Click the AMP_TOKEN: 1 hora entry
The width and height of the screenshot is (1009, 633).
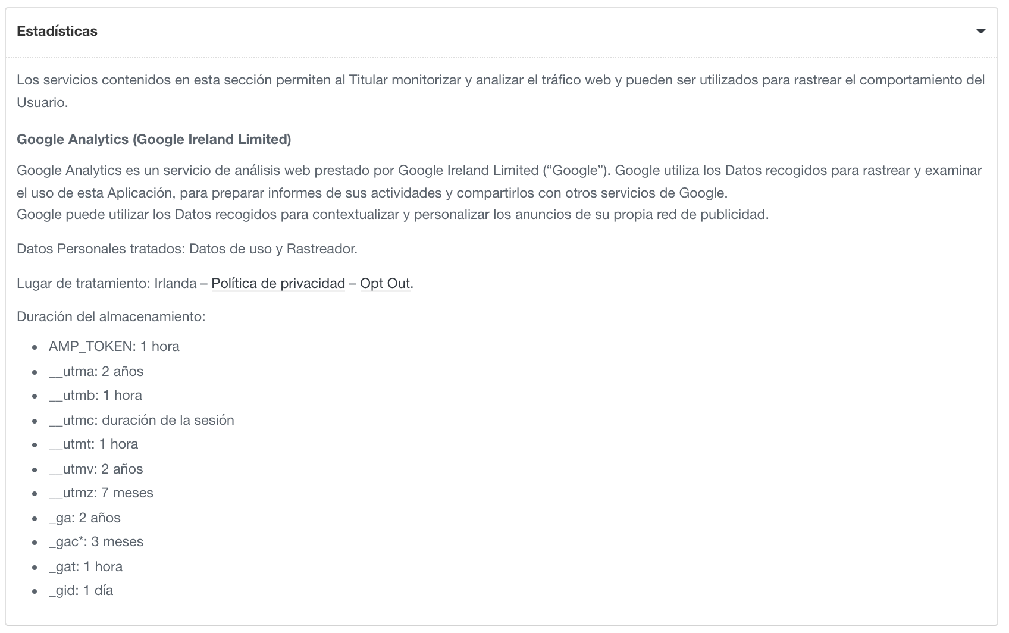(114, 346)
